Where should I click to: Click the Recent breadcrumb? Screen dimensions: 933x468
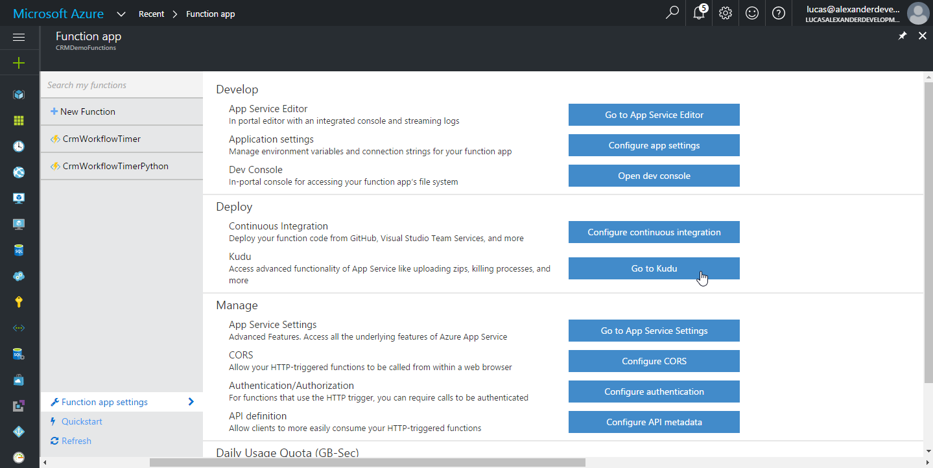pos(152,14)
